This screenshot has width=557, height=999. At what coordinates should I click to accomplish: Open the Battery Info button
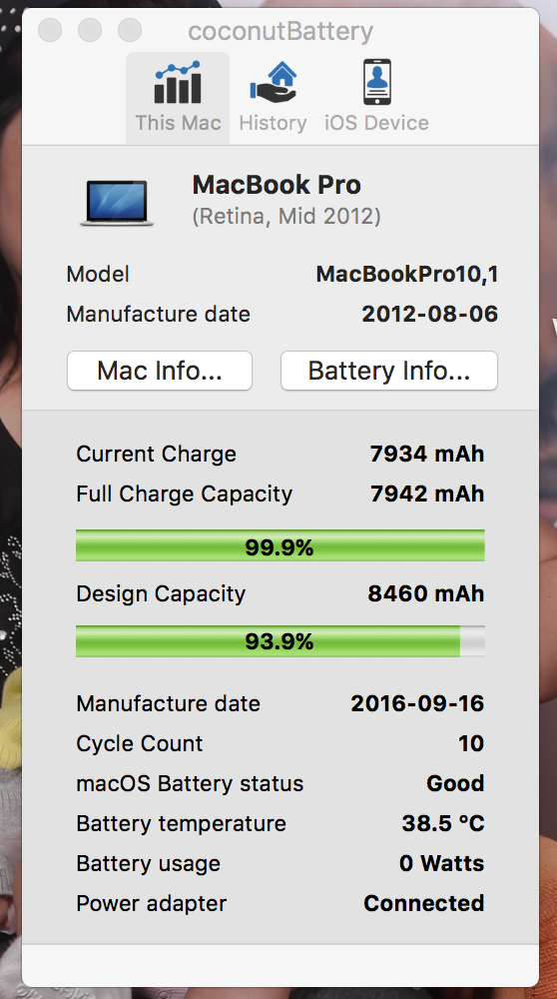tap(389, 371)
